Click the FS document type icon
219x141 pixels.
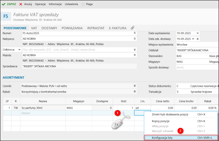click(x=6, y=16)
